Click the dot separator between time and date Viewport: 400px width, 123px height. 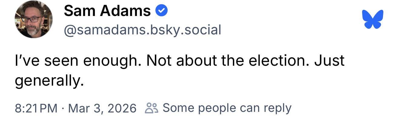63,108
